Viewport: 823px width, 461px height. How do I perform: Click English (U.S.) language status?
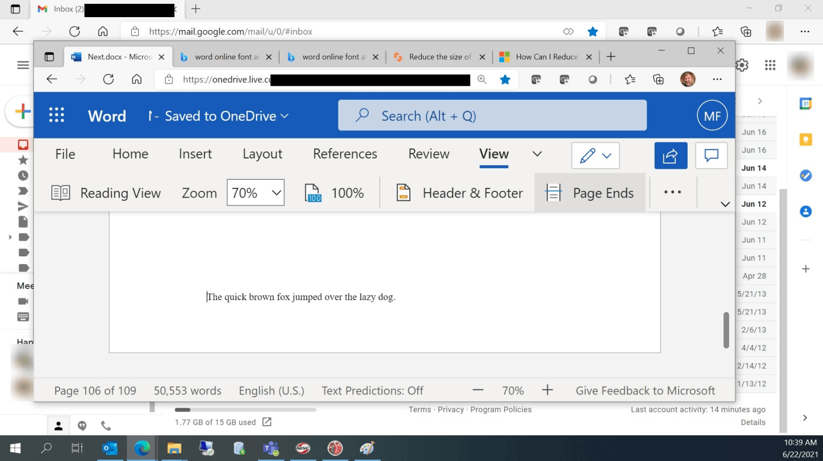click(272, 391)
